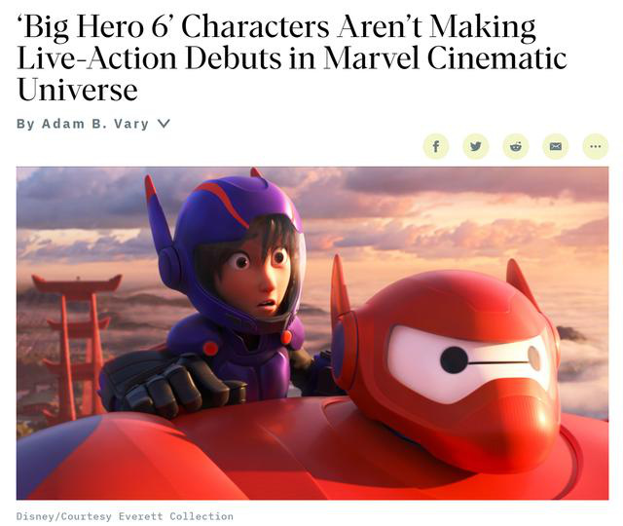Share the article via email envelope icon
The image size is (623, 526).
(556, 146)
